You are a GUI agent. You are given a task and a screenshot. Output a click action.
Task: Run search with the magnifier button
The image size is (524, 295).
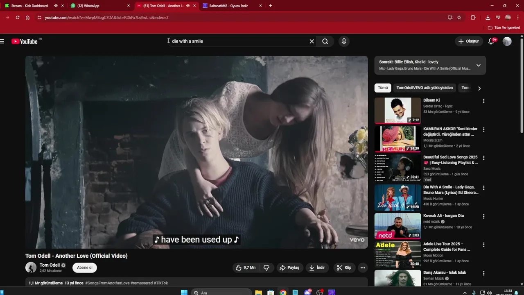coord(325,41)
